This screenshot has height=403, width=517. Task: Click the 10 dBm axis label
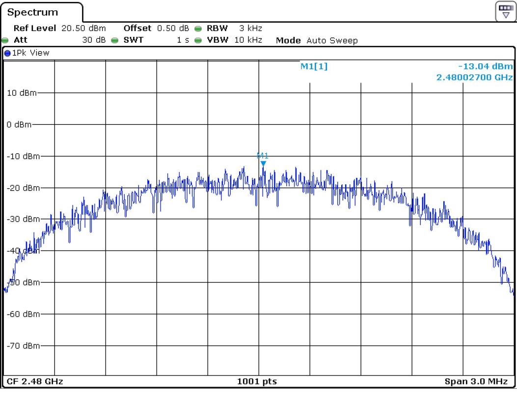22,93
